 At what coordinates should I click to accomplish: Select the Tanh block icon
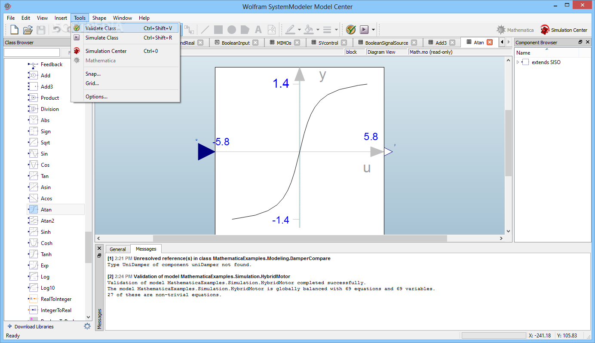point(34,254)
